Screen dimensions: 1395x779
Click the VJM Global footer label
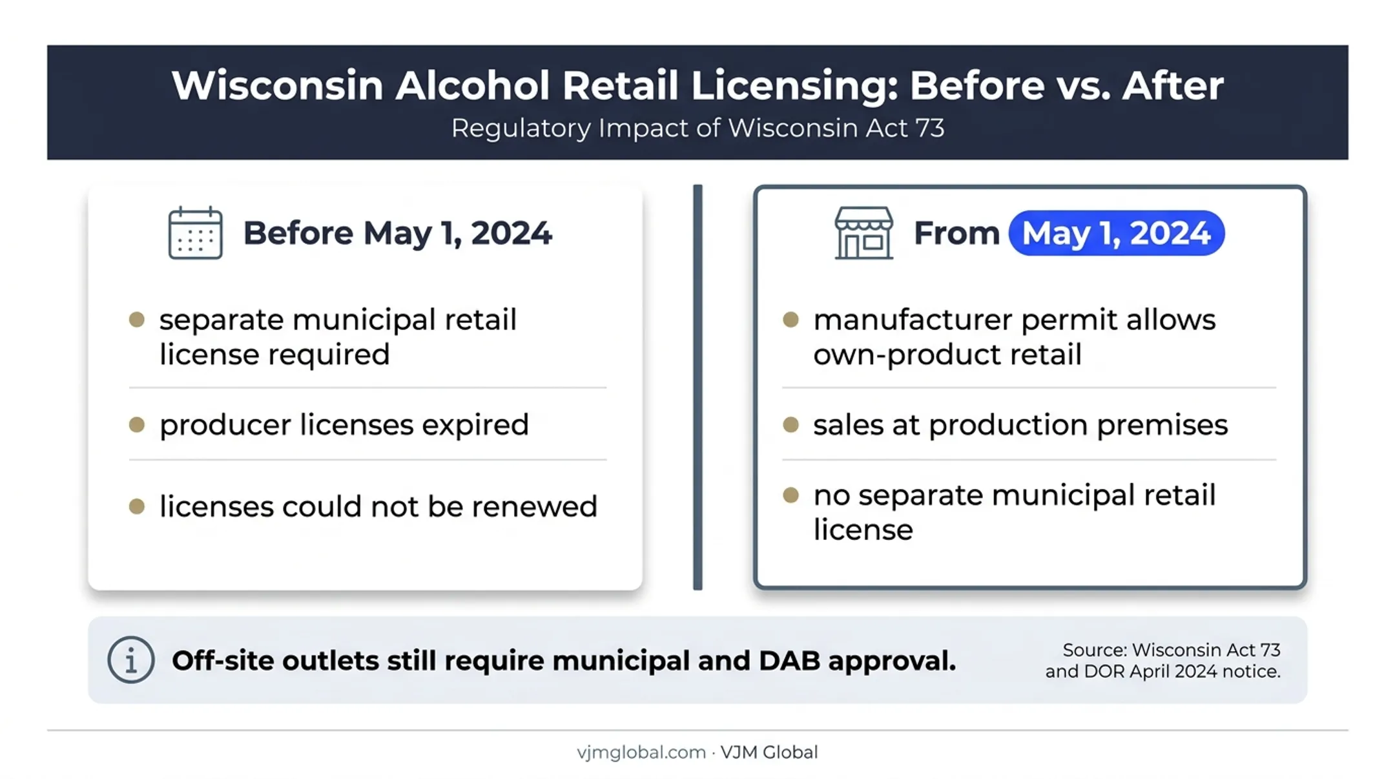pyautogui.click(x=769, y=753)
